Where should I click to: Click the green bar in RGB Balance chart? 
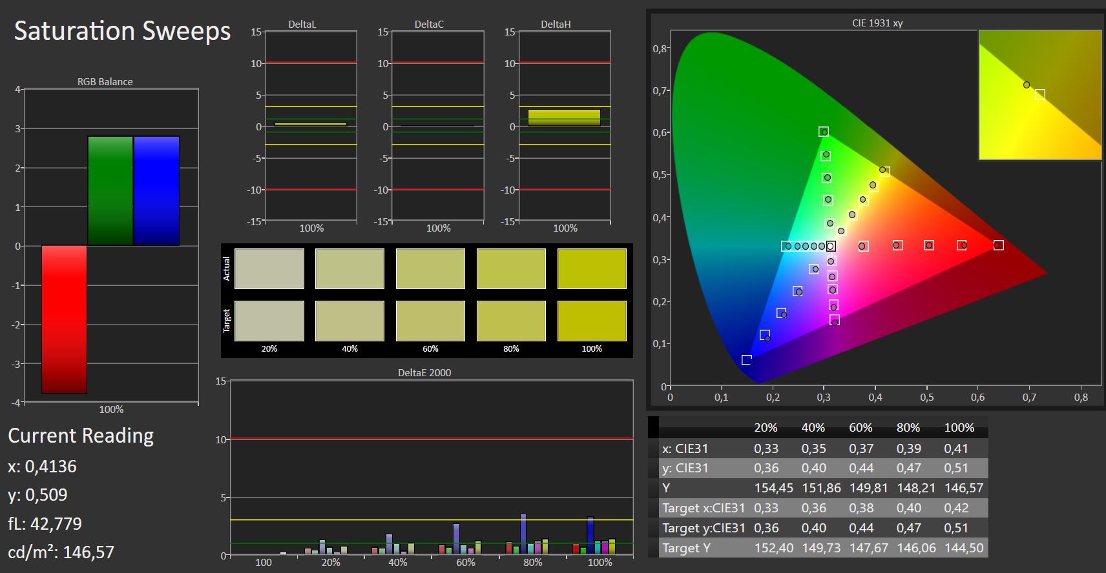[110, 191]
